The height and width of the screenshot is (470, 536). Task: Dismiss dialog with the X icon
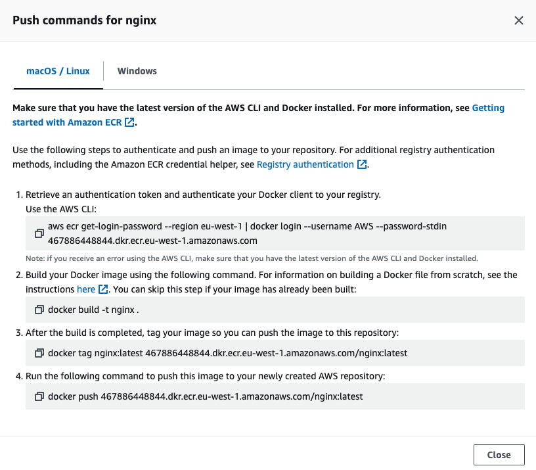click(x=519, y=20)
